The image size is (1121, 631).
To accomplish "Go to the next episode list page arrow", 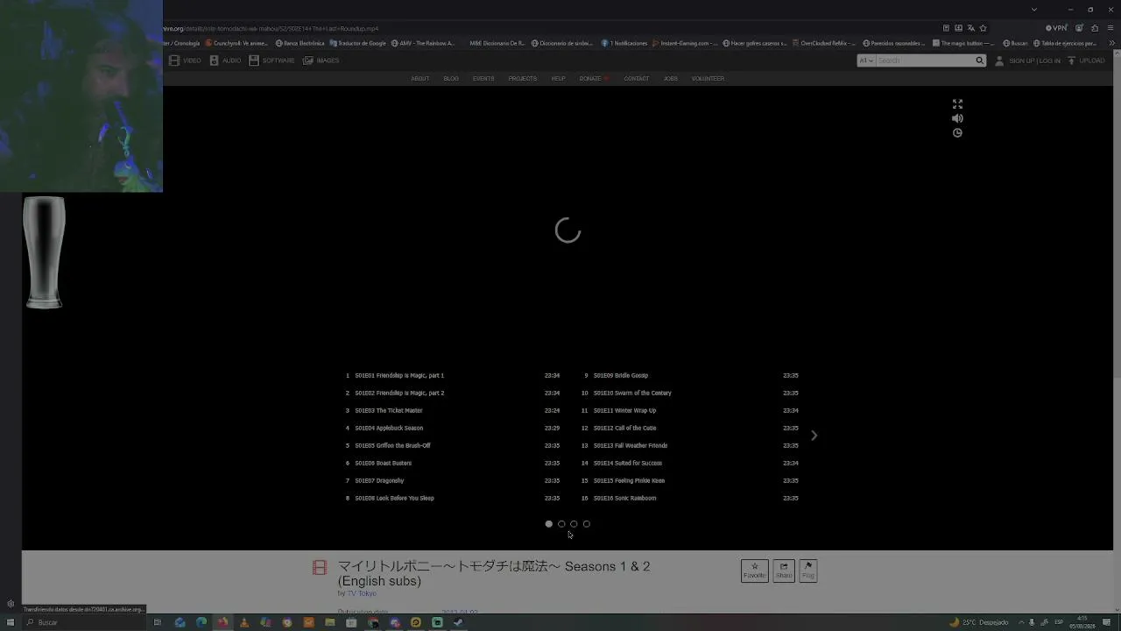I will pos(814,436).
